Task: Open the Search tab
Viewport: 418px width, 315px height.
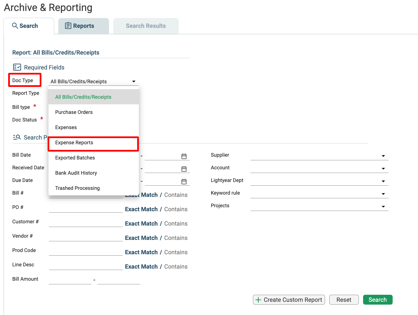Action: point(28,26)
